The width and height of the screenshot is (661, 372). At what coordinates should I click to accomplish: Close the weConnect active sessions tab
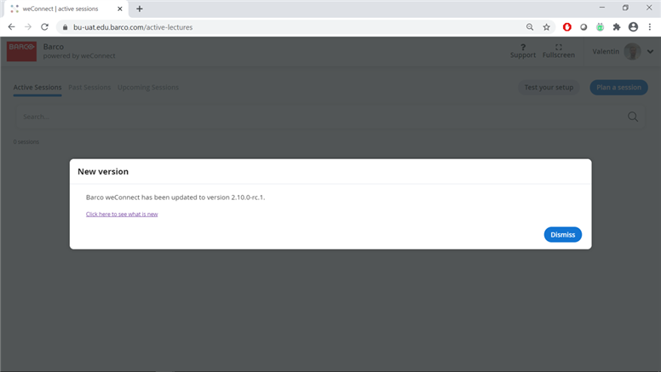tap(120, 9)
